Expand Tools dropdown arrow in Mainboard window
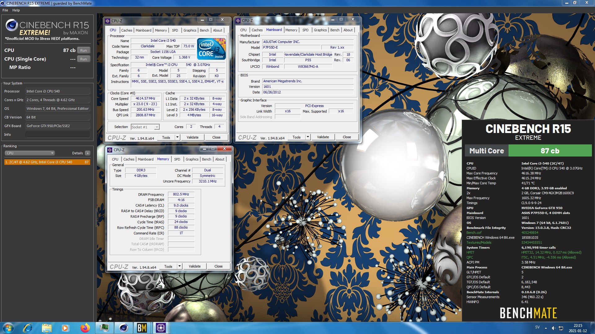The height and width of the screenshot is (334, 595). [308, 137]
